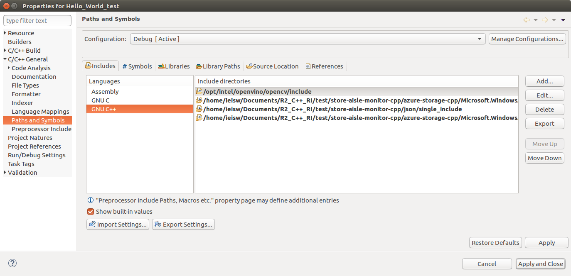Open Indexer in the tree

22,103
